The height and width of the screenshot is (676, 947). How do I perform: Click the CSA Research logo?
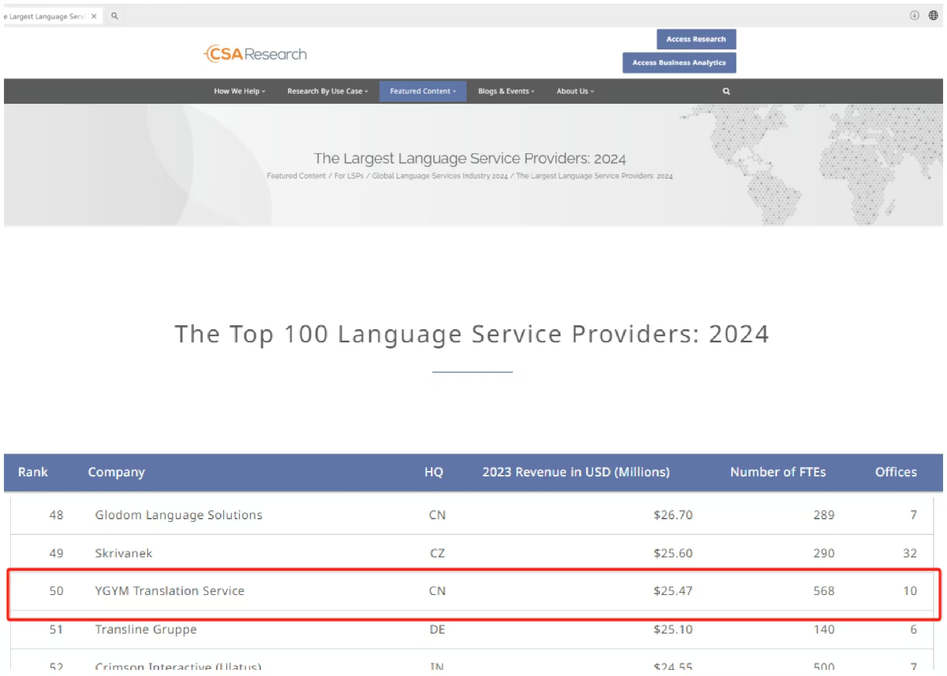255,54
